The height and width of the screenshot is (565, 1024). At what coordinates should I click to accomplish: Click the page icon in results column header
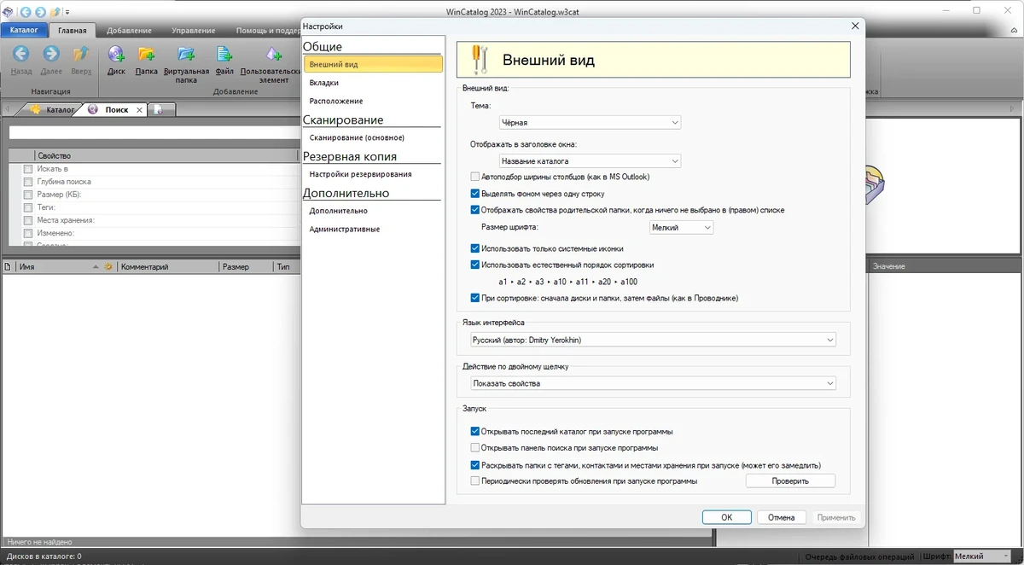(x=8, y=266)
